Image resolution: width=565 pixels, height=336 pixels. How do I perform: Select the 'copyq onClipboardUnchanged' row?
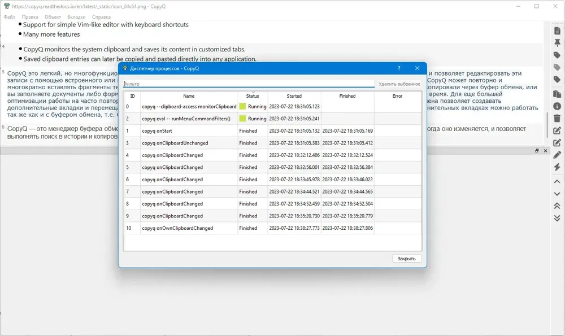pos(272,143)
